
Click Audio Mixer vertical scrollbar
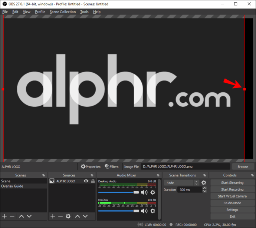point(160,199)
